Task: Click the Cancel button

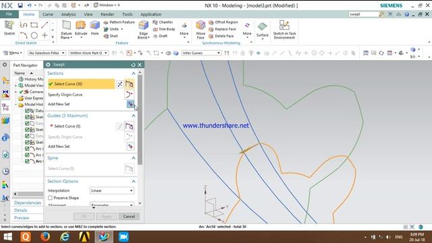Action: point(129,217)
